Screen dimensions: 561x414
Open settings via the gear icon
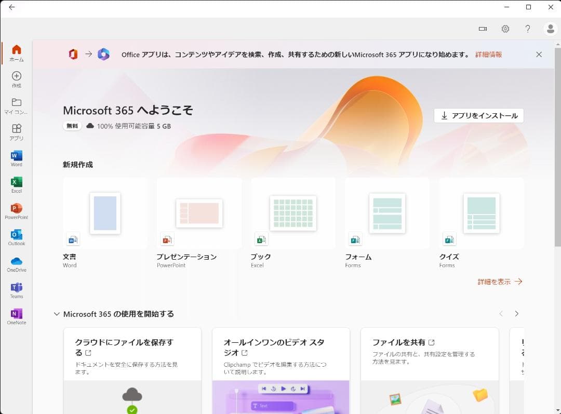click(x=505, y=29)
